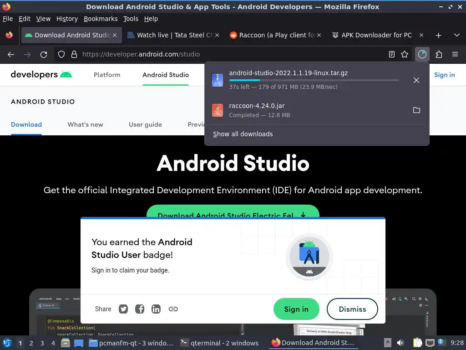
Task: Open Firefox View pinned icon
Action: pos(9,35)
